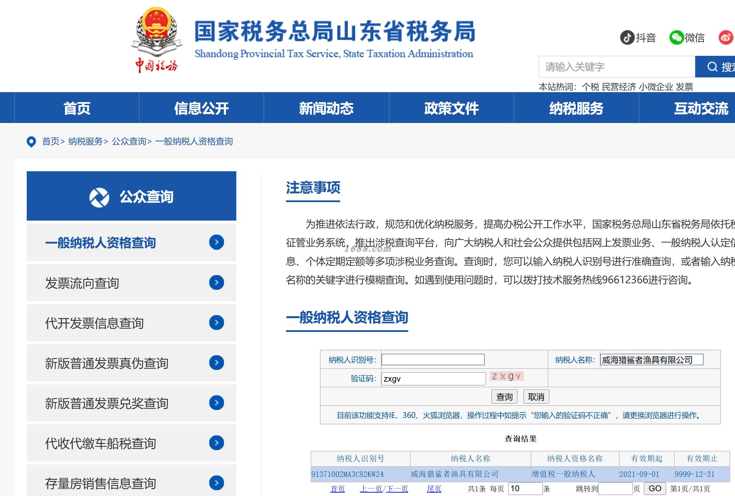Select 一般纳税人资格查询 sidebar item
The image size is (735, 496).
coord(132,243)
